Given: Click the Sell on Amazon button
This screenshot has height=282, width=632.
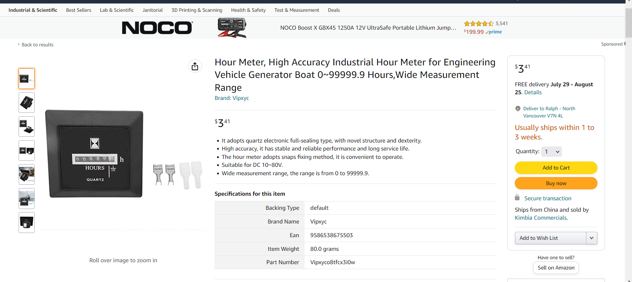Looking at the screenshot, I should [x=556, y=268].
